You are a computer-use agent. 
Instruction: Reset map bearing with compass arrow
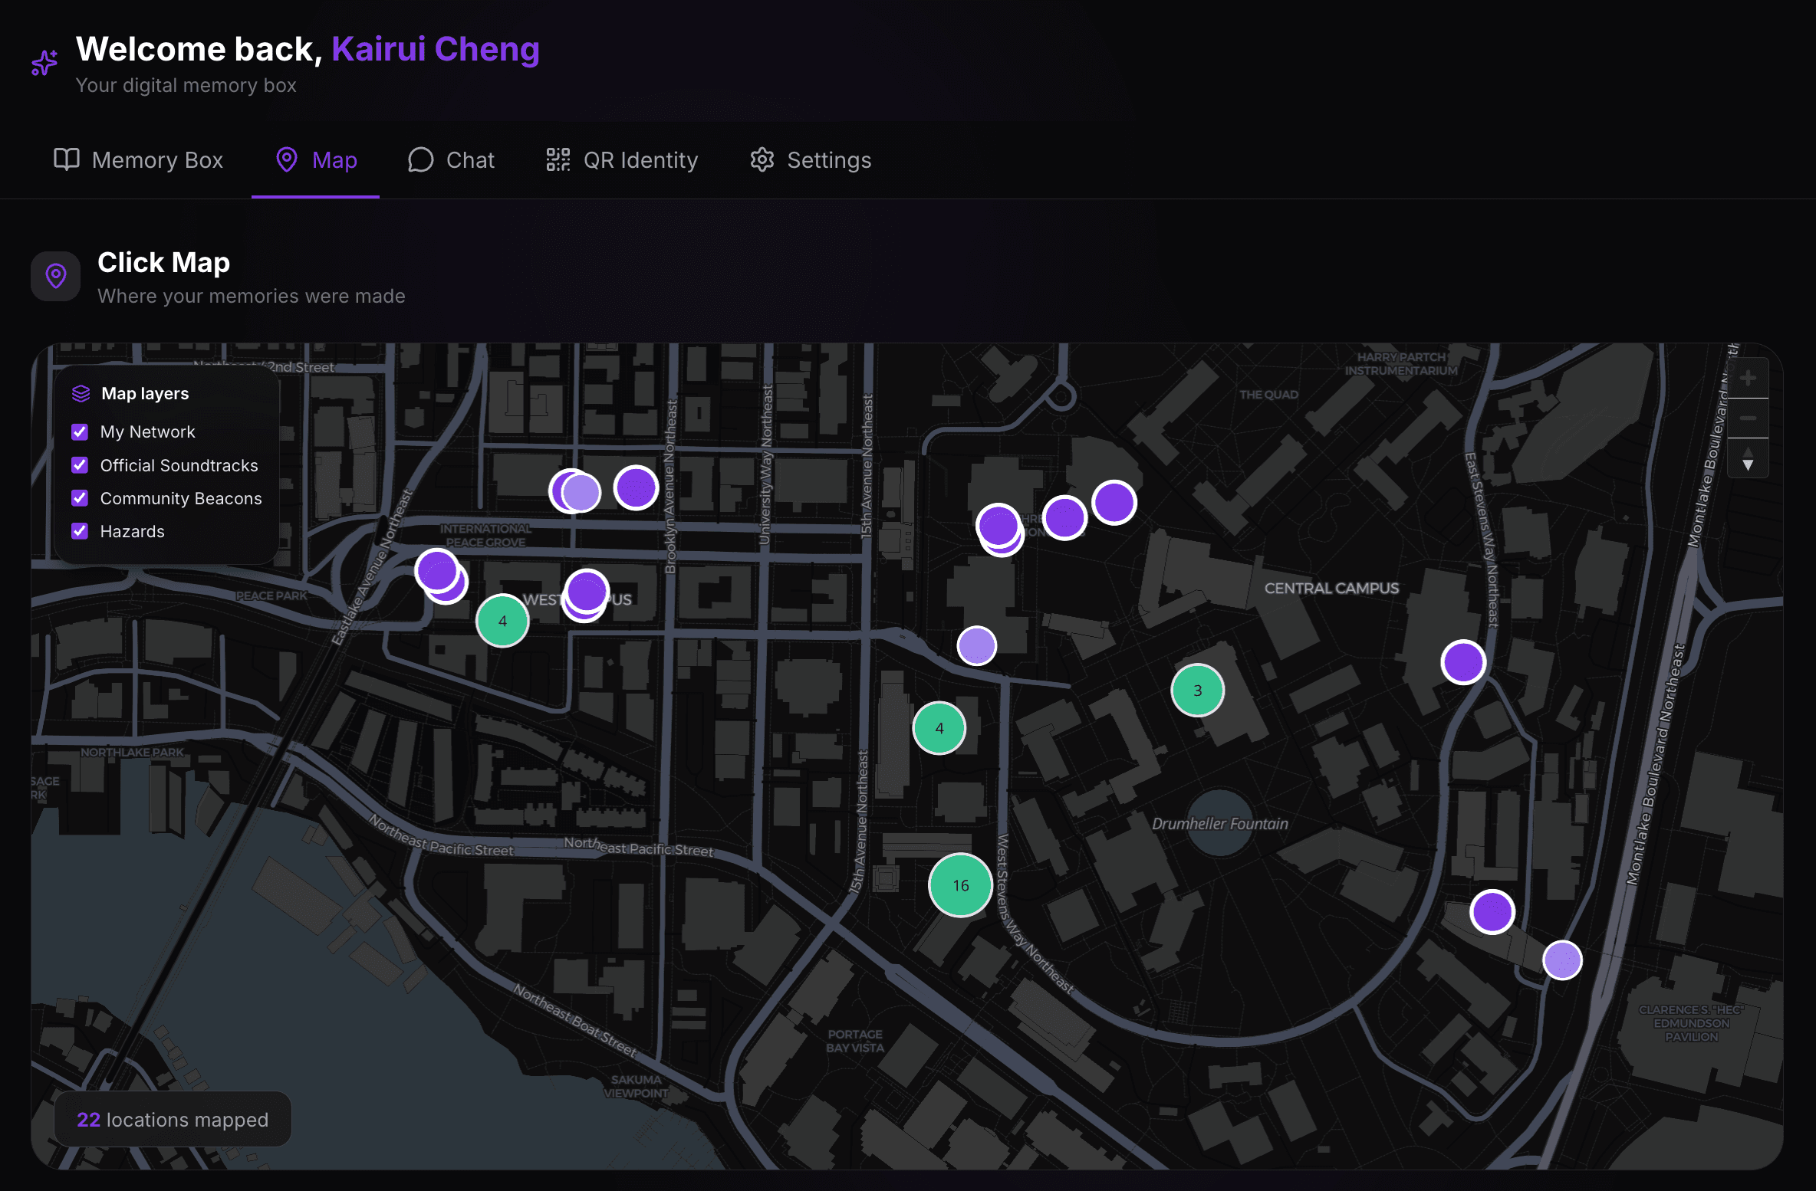click(x=1748, y=458)
